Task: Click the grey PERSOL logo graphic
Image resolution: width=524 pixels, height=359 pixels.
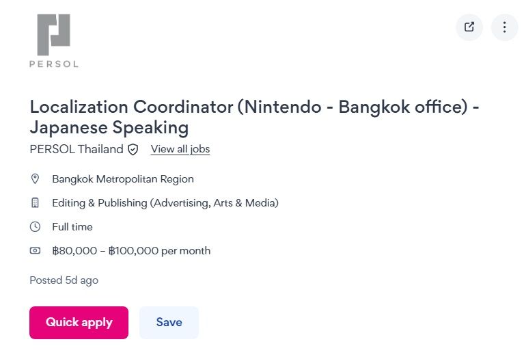Action: (x=54, y=34)
